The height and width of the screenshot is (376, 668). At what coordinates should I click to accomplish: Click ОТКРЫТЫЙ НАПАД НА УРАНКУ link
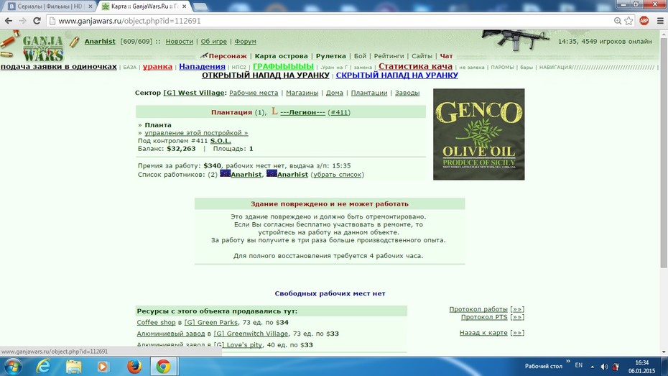pos(266,75)
